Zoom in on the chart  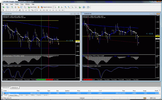66,7
